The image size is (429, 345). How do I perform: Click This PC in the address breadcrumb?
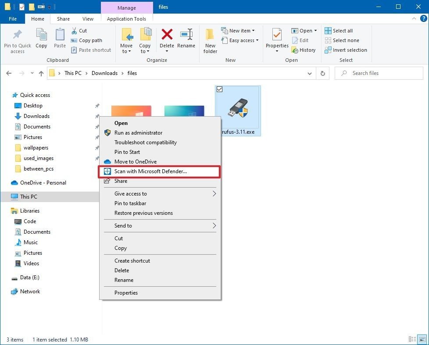tap(73, 73)
